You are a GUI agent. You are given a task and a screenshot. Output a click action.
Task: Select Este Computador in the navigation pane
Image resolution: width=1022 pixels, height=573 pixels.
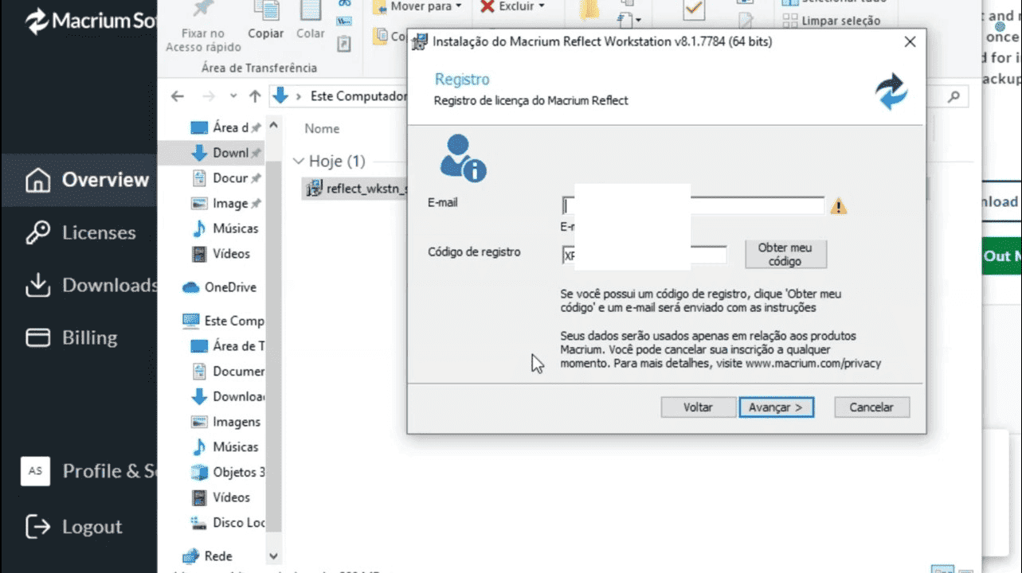coord(223,321)
